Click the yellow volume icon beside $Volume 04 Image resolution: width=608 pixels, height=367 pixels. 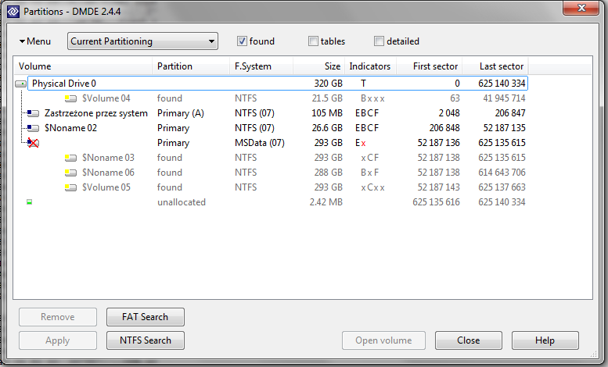(70, 98)
